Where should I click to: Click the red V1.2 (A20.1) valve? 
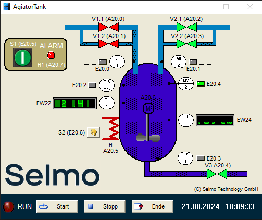click(x=109, y=44)
